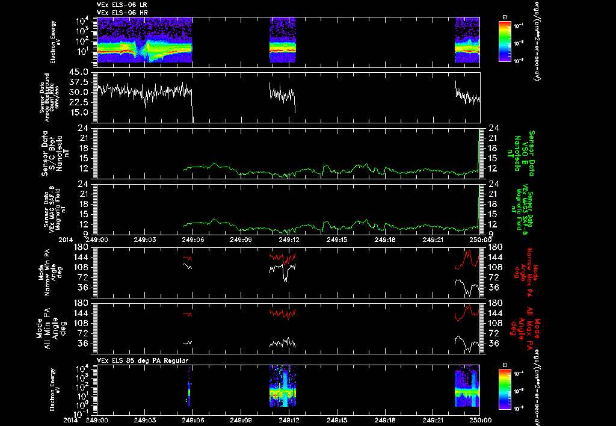This screenshot has width=616, height=426.
Task: Click the rainbow color bar beside the 85 deg PA spectrogram
Action: click(x=505, y=389)
